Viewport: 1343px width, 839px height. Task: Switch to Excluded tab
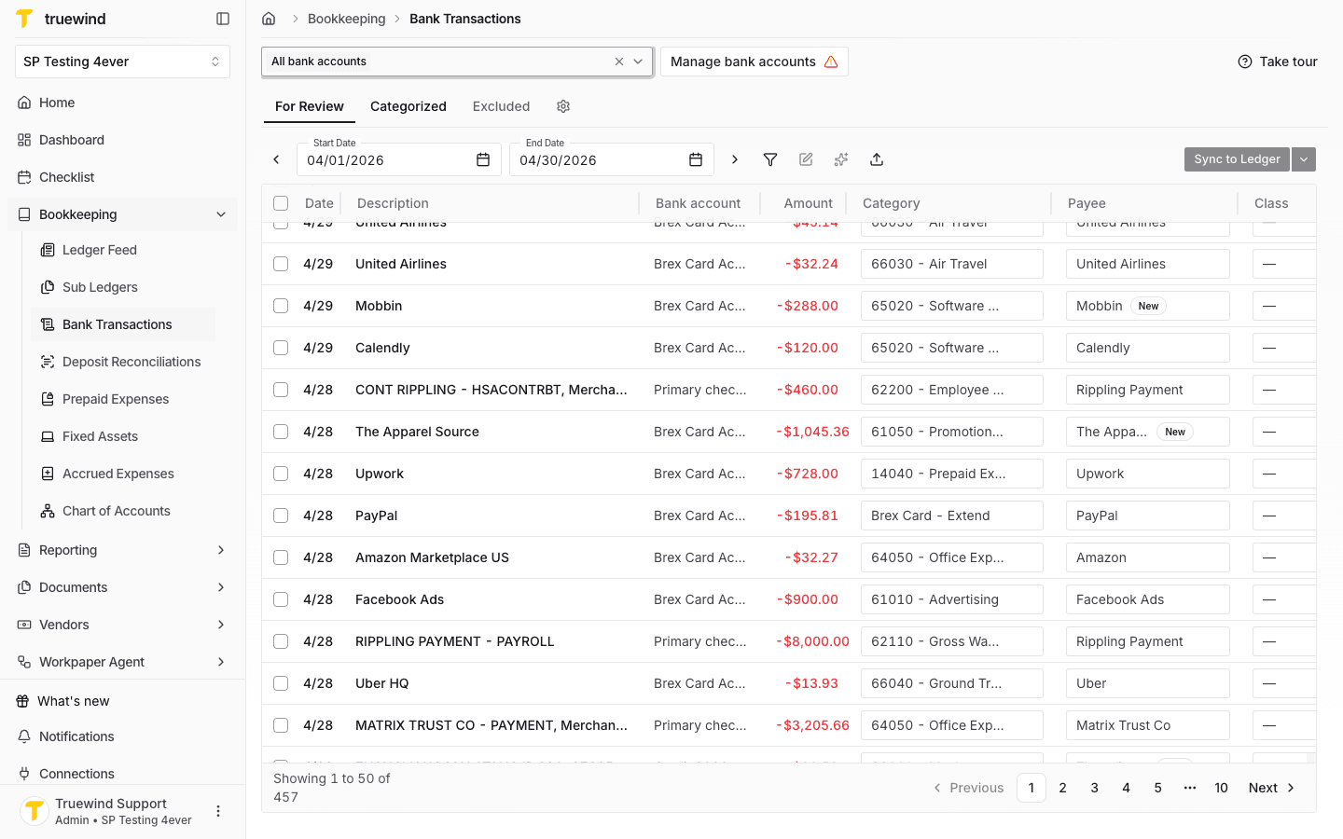pos(501,106)
